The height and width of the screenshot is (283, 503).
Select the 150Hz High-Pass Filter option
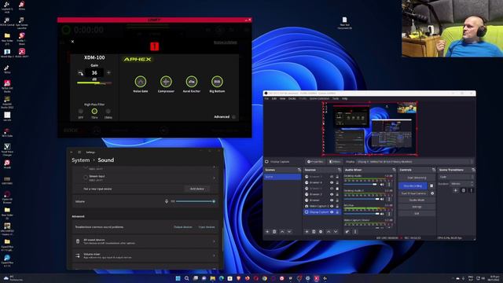pyautogui.click(x=108, y=112)
